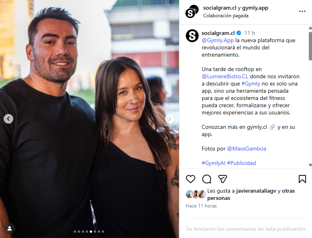Save post with bookmark icon

[302, 179]
